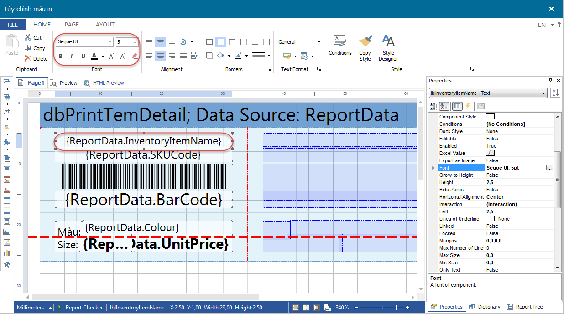
Task: Switch to the HOME ribbon tab
Action: point(42,25)
